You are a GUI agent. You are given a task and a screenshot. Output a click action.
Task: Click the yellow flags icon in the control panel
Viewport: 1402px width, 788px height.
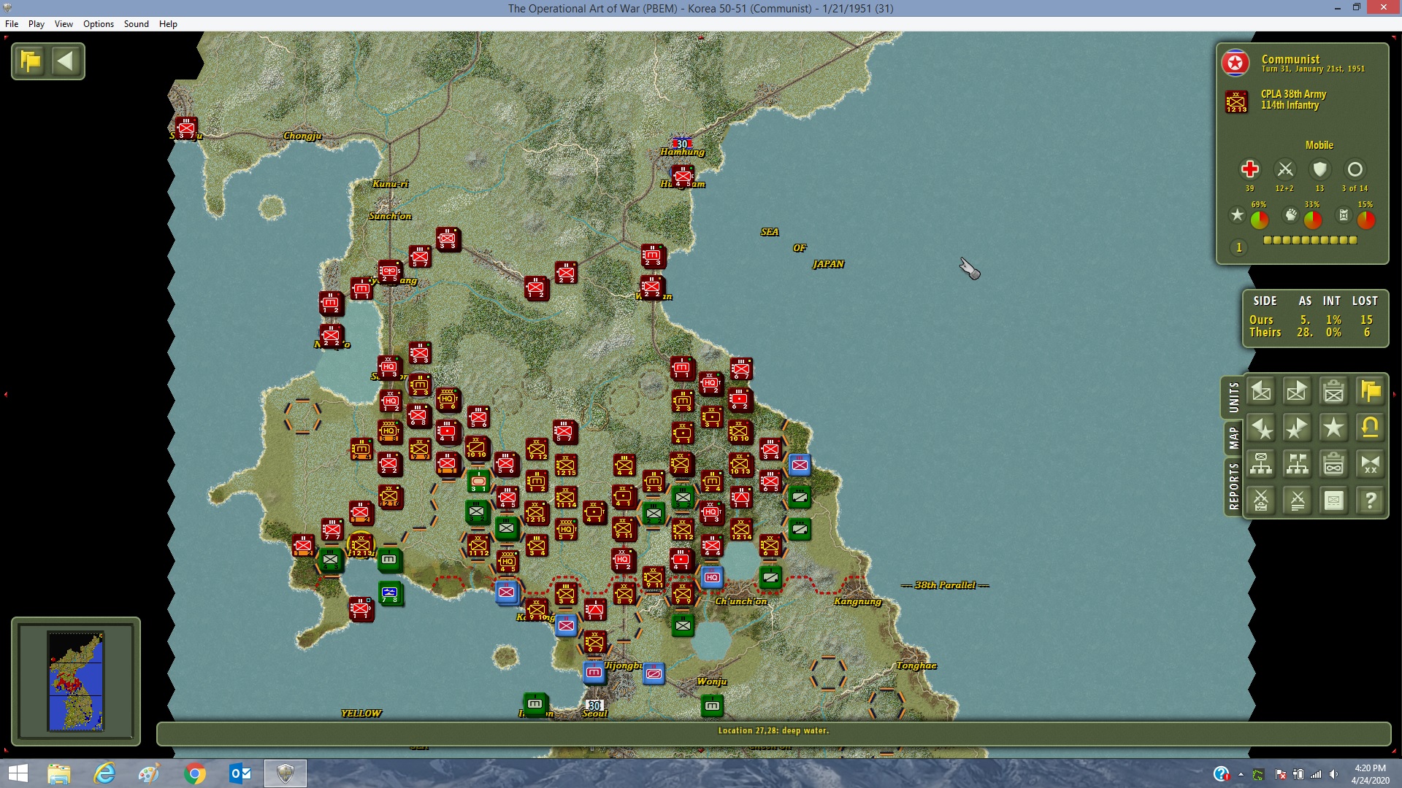click(1371, 392)
